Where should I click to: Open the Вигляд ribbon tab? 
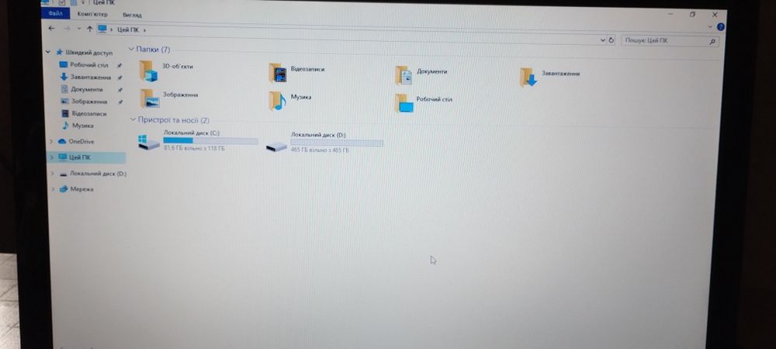click(x=132, y=16)
